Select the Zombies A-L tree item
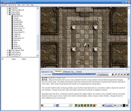 click(17, 20)
